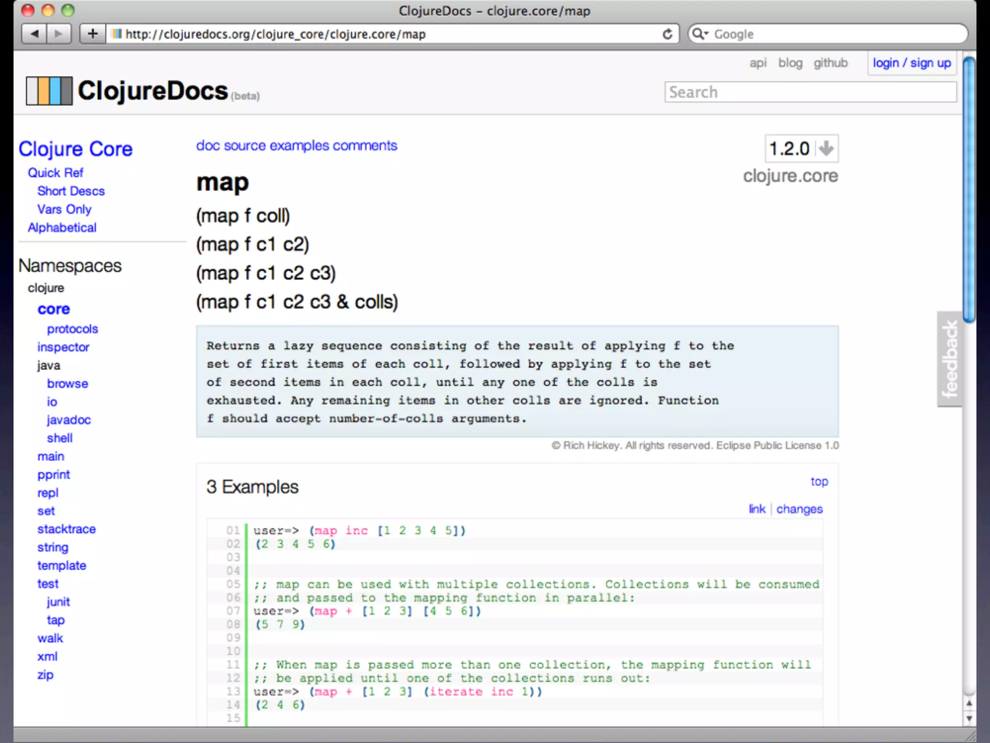990x743 pixels.
Task: Click the "3 Examples" heading
Action: pos(252,487)
